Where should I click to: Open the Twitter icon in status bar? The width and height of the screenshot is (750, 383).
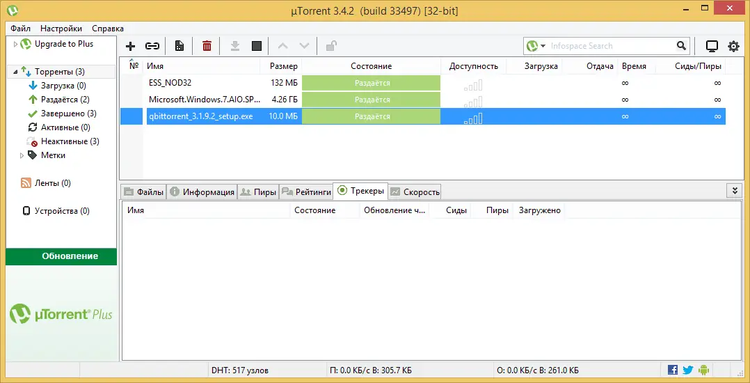[x=688, y=370]
